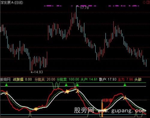Select the 深发展A (日线) chart title
This screenshot has height=118, width=150.
point(12,3)
